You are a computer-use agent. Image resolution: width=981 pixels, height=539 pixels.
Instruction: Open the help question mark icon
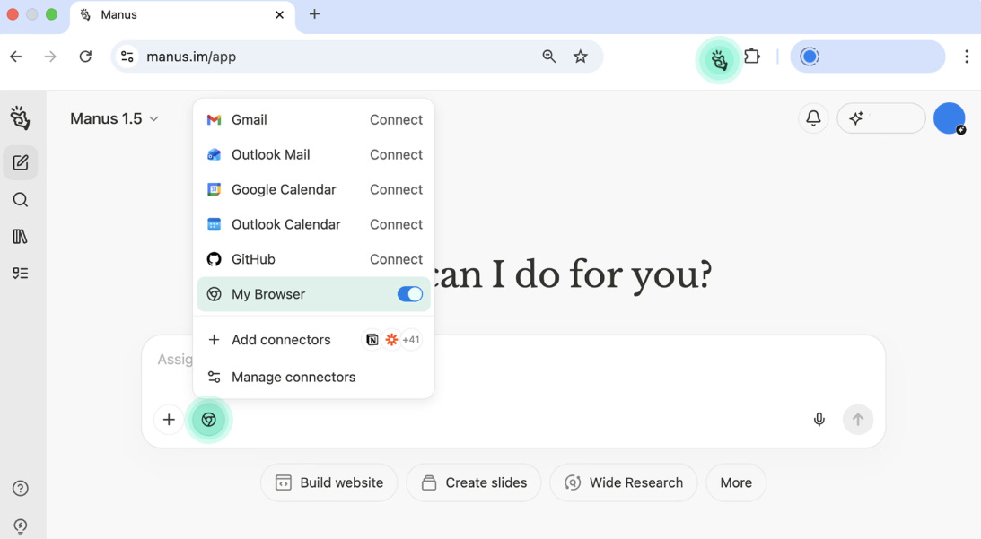click(x=21, y=489)
